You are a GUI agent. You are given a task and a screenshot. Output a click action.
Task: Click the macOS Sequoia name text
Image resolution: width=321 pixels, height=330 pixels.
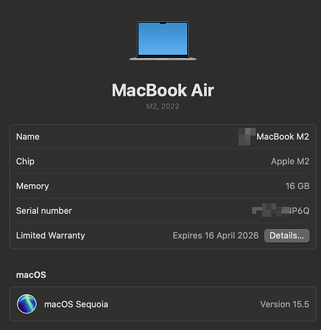76,304
